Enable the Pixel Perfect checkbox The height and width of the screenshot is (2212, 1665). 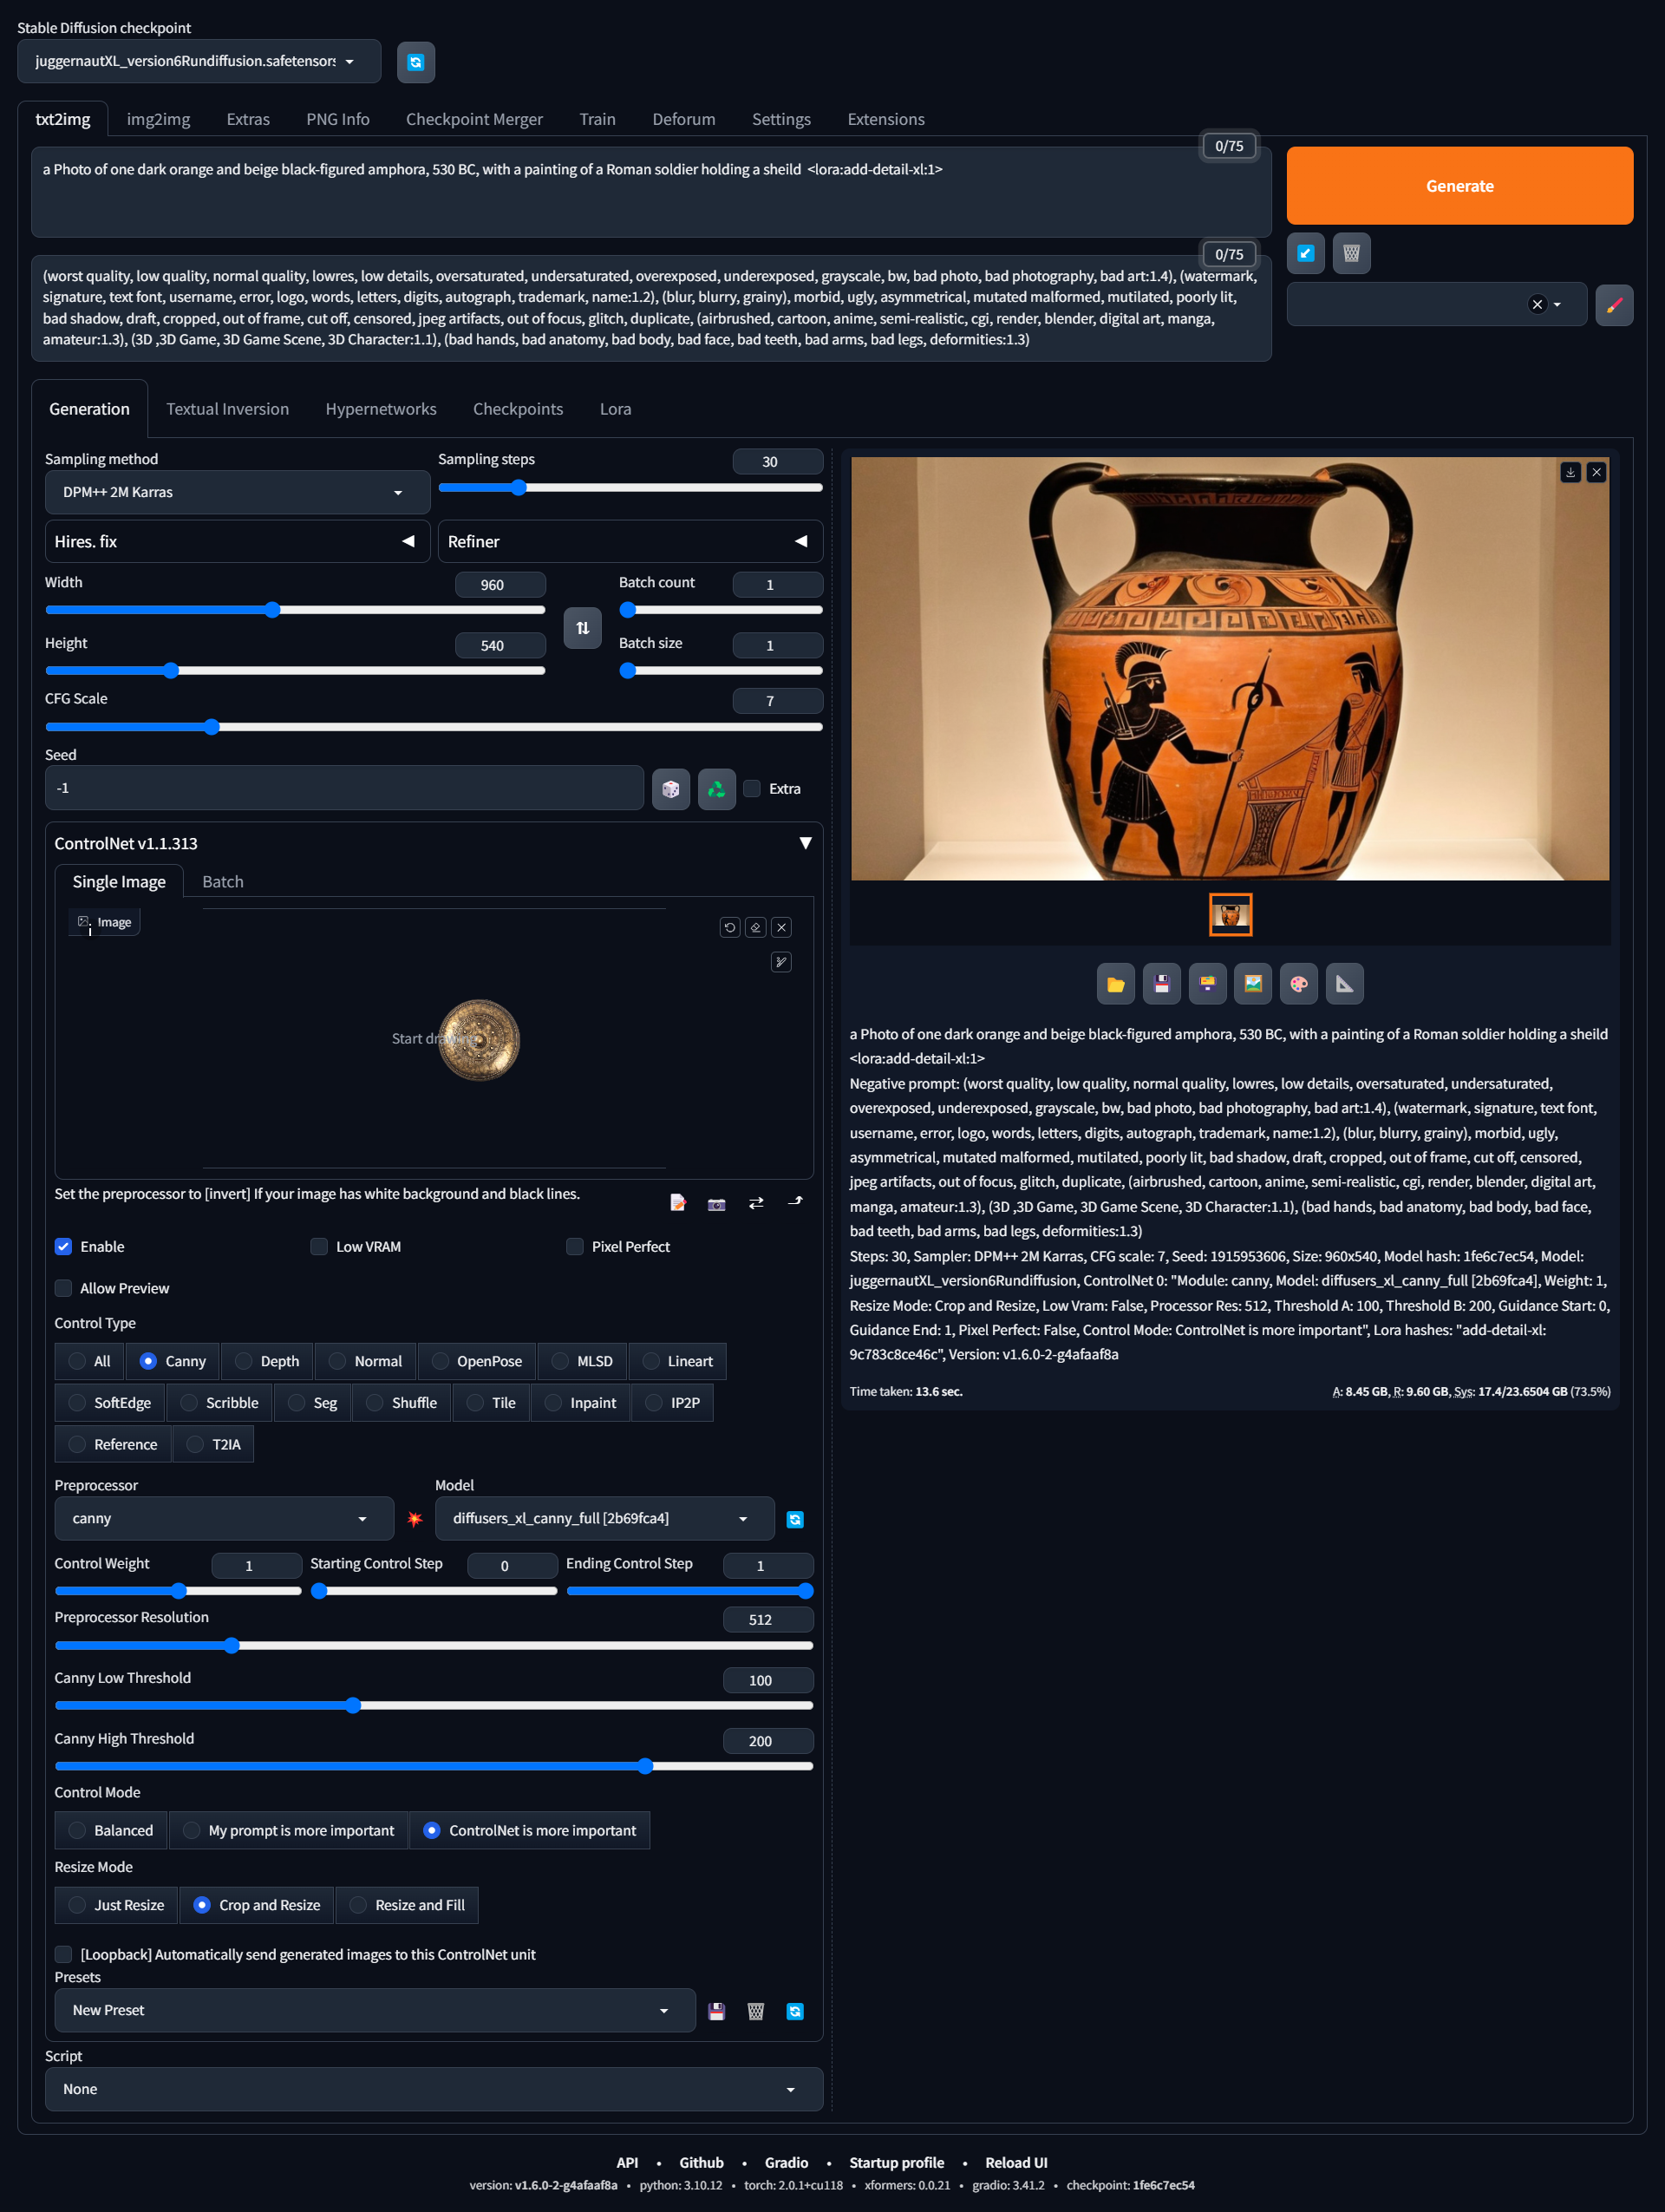(x=575, y=1246)
